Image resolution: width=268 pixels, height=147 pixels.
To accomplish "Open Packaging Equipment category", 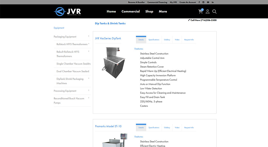I will tap(65, 37).
